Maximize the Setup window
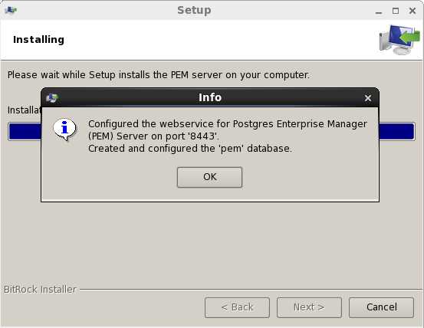 396,11
